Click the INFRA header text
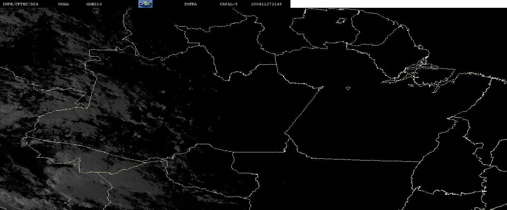The image size is (507, 210). (x=190, y=4)
